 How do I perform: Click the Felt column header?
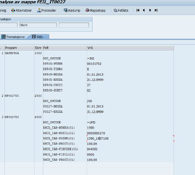65,48
